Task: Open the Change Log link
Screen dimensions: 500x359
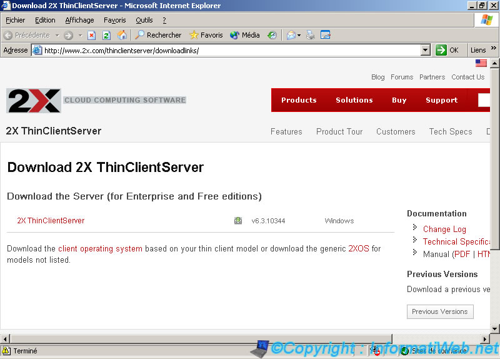Action: coord(444,230)
